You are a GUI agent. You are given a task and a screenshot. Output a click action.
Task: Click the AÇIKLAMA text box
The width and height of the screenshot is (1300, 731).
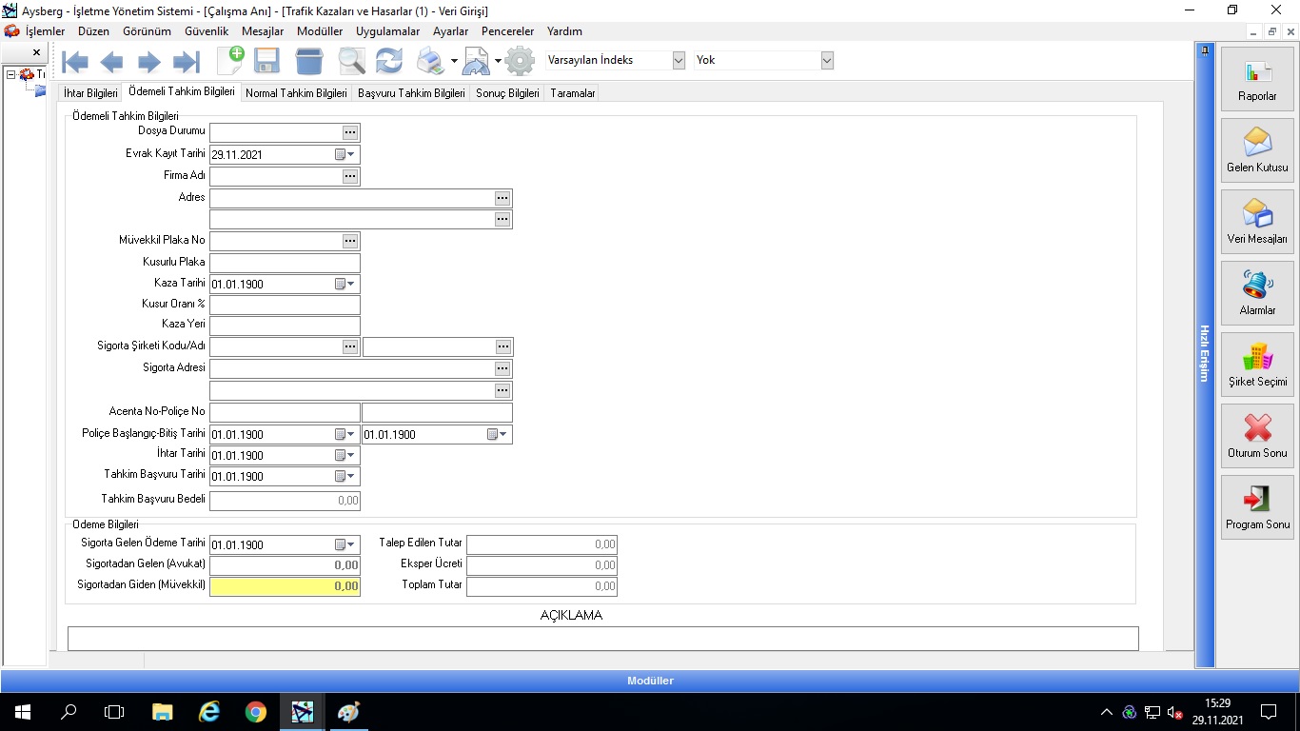click(602, 638)
